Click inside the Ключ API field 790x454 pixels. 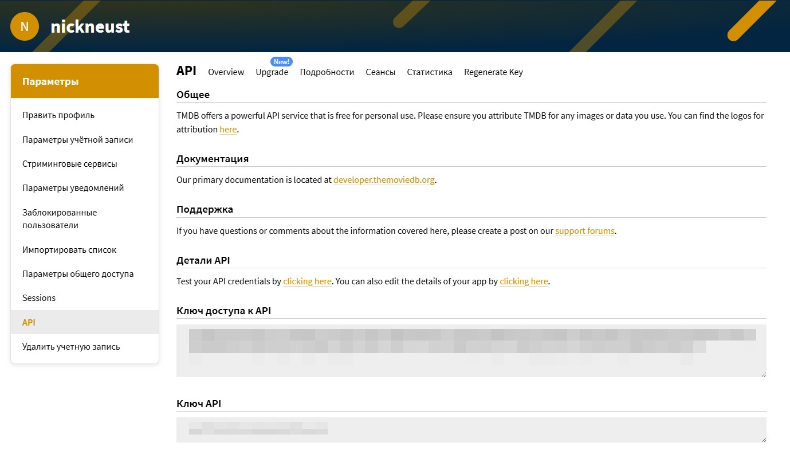pos(471,430)
